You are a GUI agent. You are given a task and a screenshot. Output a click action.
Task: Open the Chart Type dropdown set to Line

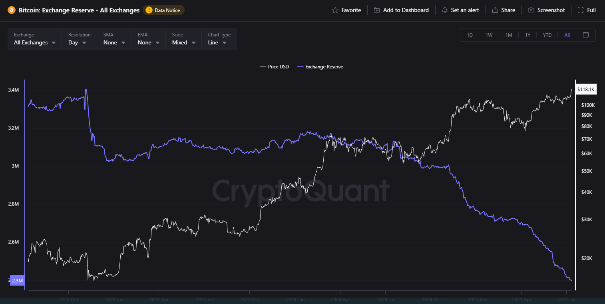[x=219, y=39]
